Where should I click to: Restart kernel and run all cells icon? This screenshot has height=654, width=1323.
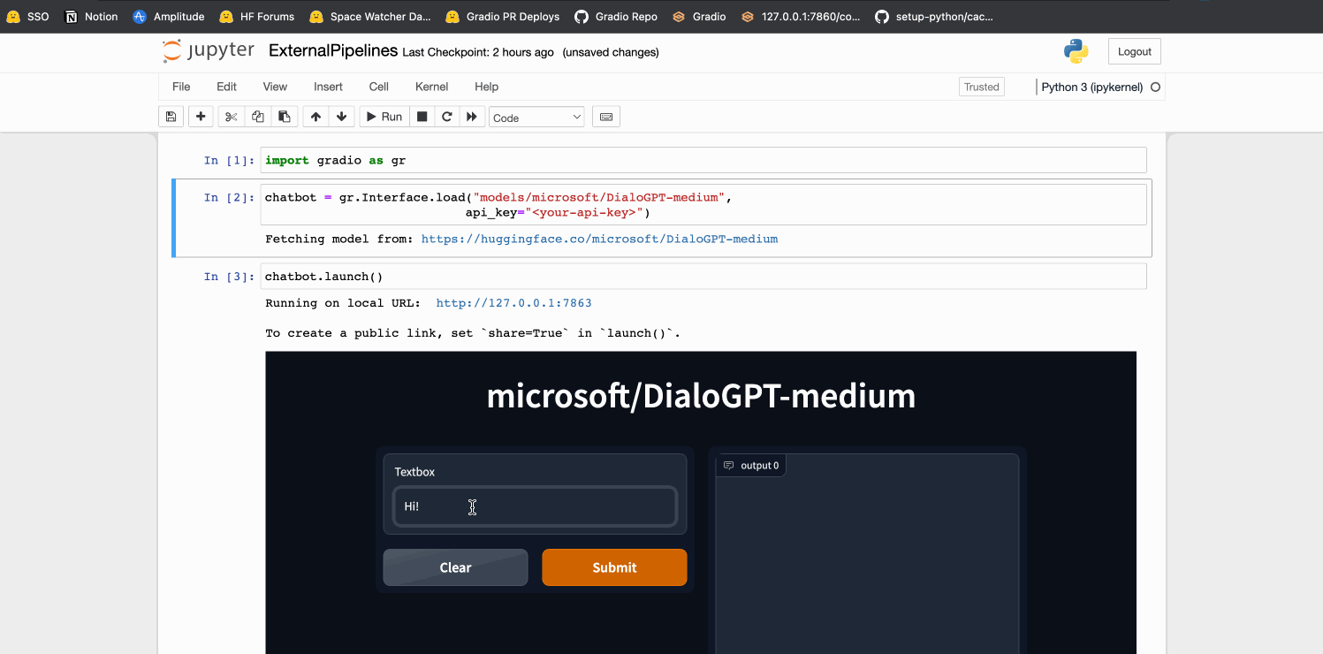click(x=472, y=117)
